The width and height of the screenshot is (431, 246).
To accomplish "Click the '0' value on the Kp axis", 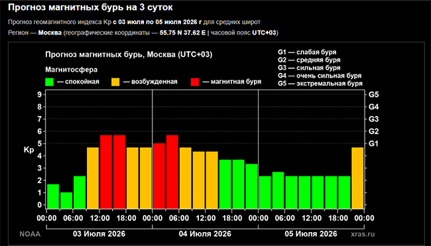I will pos(40,205).
